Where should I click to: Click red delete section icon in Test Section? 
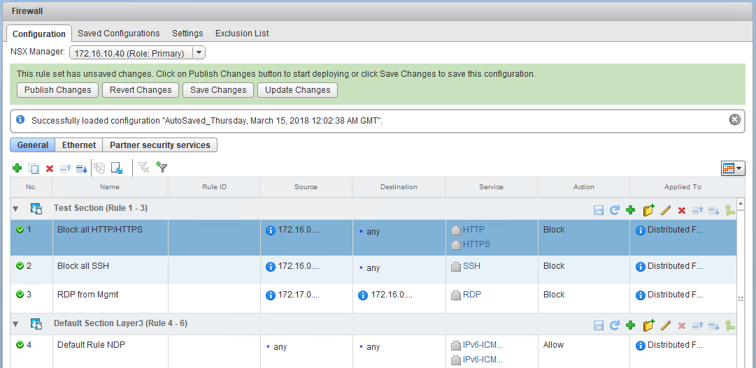click(682, 209)
